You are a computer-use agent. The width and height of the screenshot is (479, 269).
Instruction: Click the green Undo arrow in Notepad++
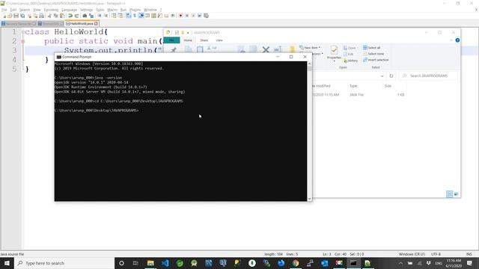(70, 16)
